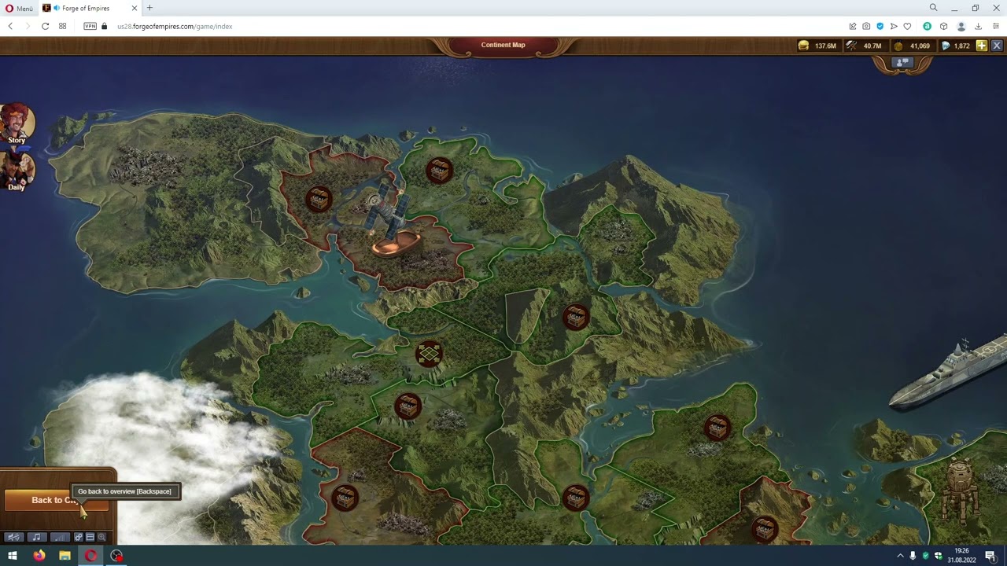This screenshot has height=566, width=1007.
Task: Click the zoom magnifier icon in game panel
Action: point(101,537)
